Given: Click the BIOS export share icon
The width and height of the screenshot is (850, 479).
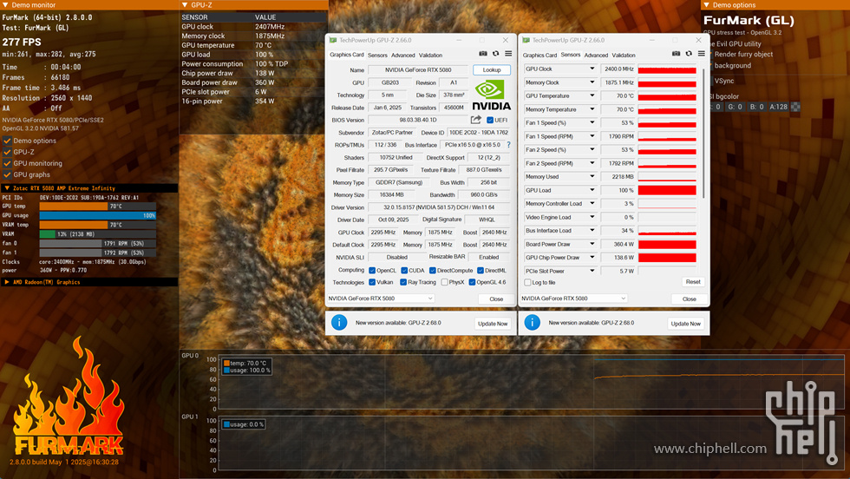Looking at the screenshot, I should click(476, 120).
